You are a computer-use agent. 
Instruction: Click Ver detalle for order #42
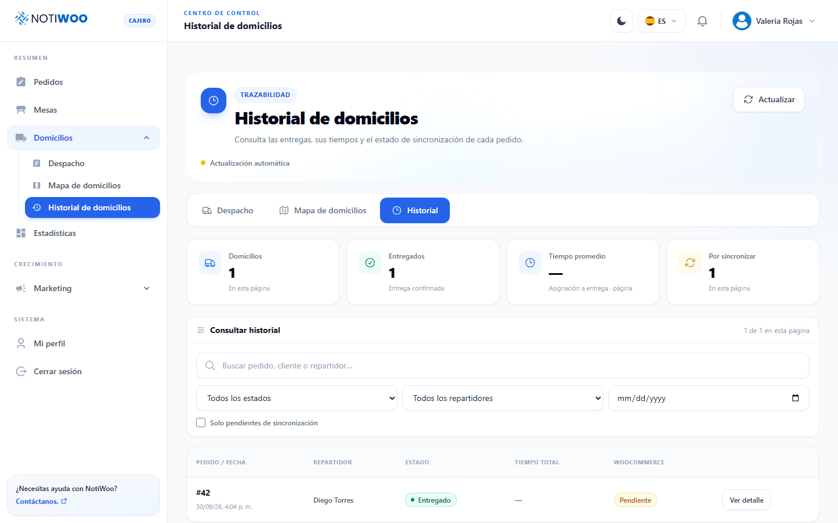747,500
